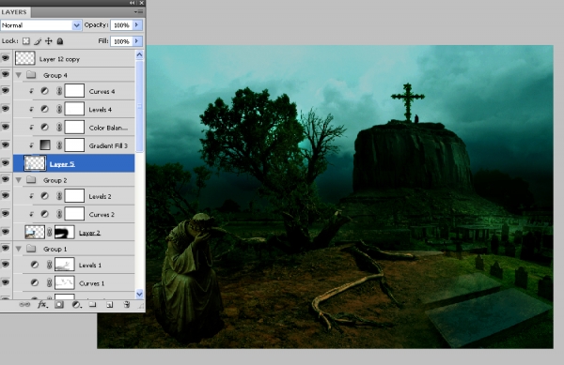The width and height of the screenshot is (564, 365).
Task: Collapse Group 2 disclosure triangle
Action: [x=19, y=180]
